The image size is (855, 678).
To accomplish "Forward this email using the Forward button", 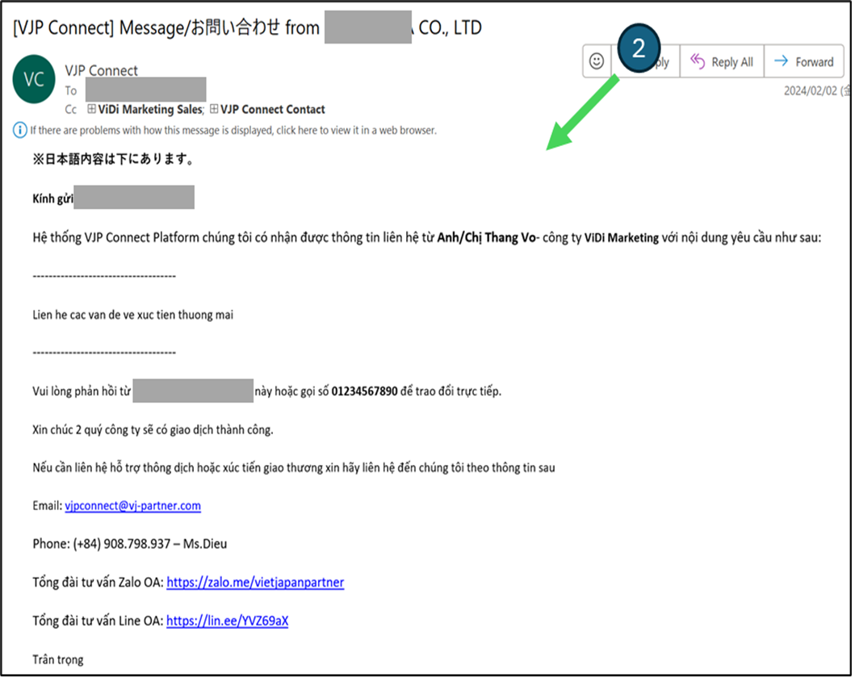I will pyautogui.click(x=804, y=61).
